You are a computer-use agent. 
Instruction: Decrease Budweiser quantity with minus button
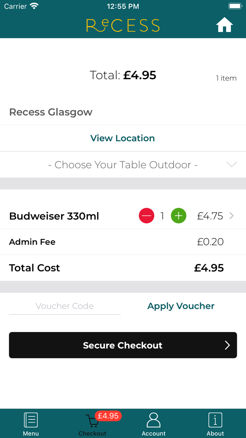click(147, 216)
